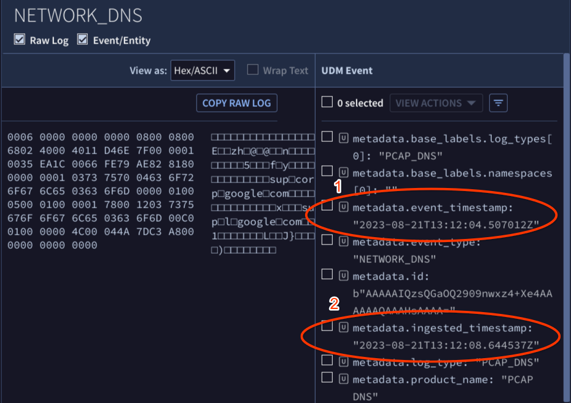Enable the Wrap Text checkbox

252,70
